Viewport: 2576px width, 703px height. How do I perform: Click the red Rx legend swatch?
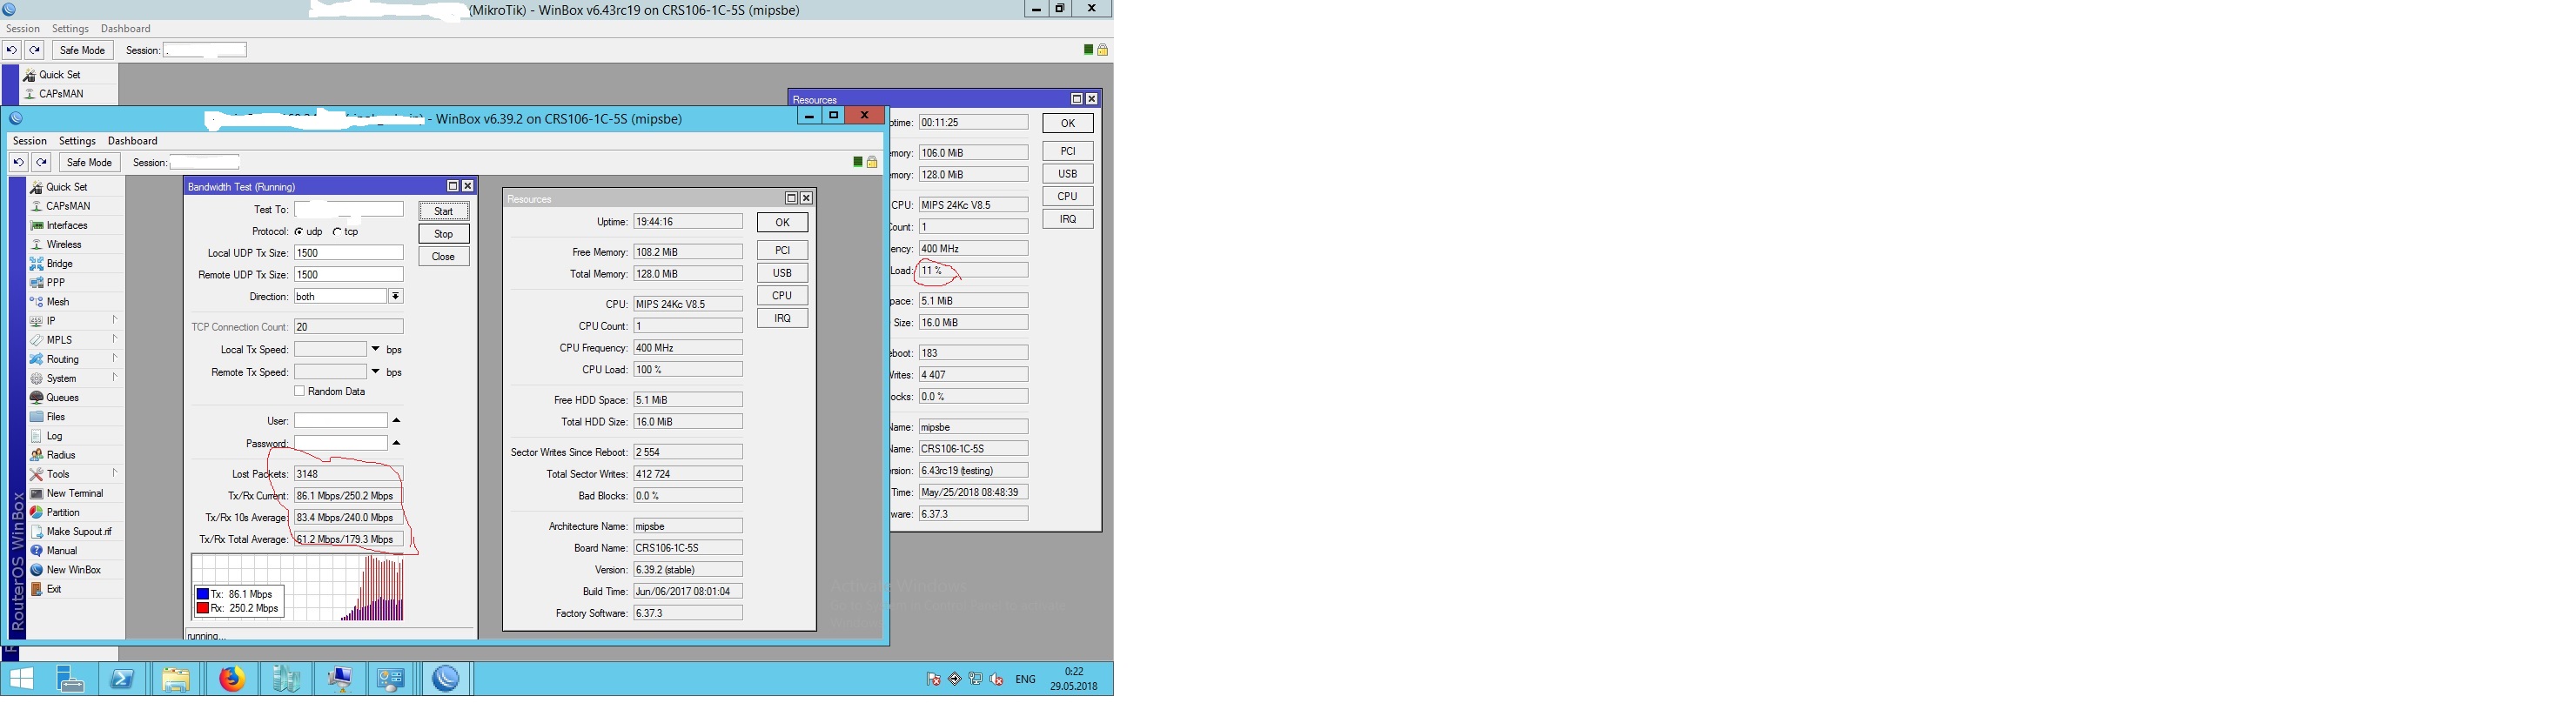coord(202,608)
